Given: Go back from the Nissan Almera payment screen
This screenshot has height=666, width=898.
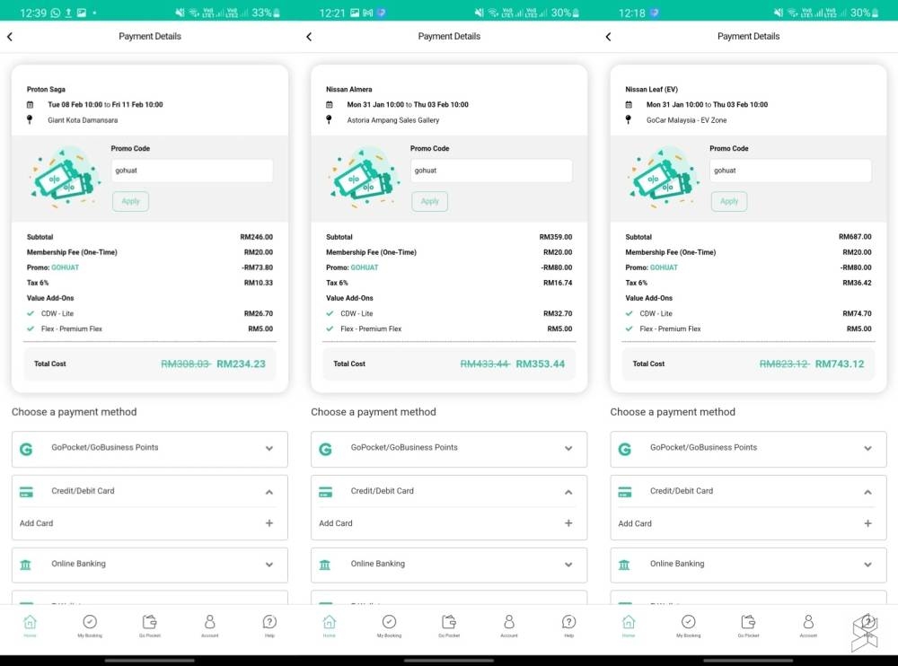Looking at the screenshot, I should click(309, 37).
